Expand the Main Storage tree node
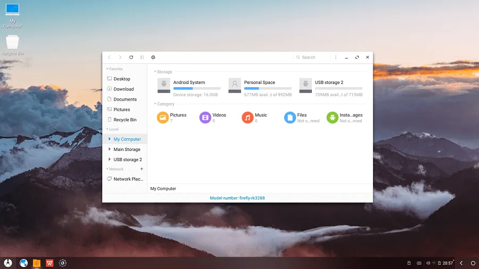The height and width of the screenshot is (269, 479). (109, 149)
